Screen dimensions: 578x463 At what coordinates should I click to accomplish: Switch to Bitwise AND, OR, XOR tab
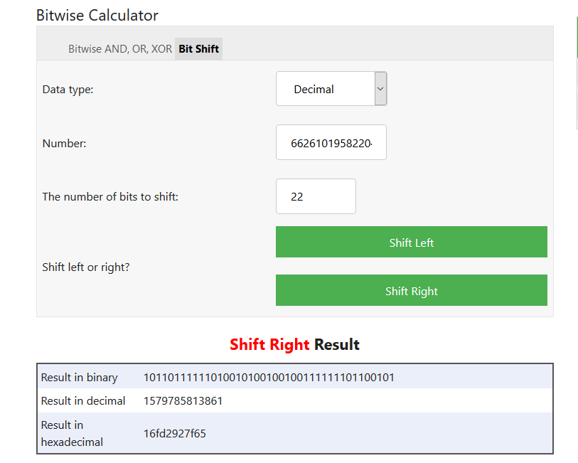[x=120, y=48]
